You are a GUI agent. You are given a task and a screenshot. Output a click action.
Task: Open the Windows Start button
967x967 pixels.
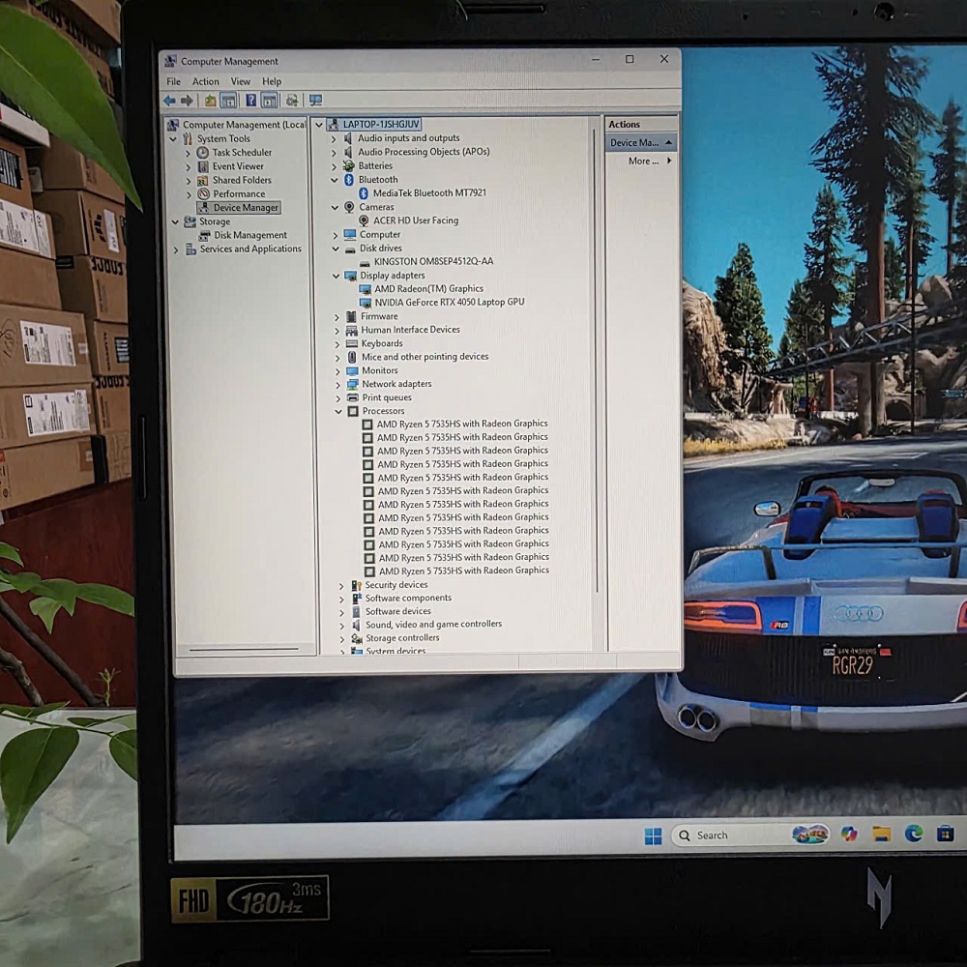(x=653, y=835)
